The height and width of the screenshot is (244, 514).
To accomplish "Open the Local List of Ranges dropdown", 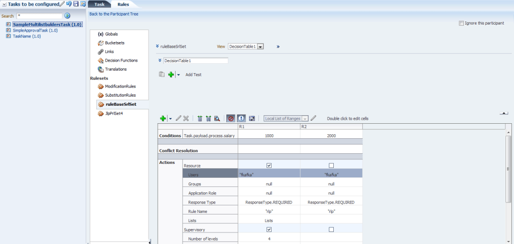I will coord(305,118).
